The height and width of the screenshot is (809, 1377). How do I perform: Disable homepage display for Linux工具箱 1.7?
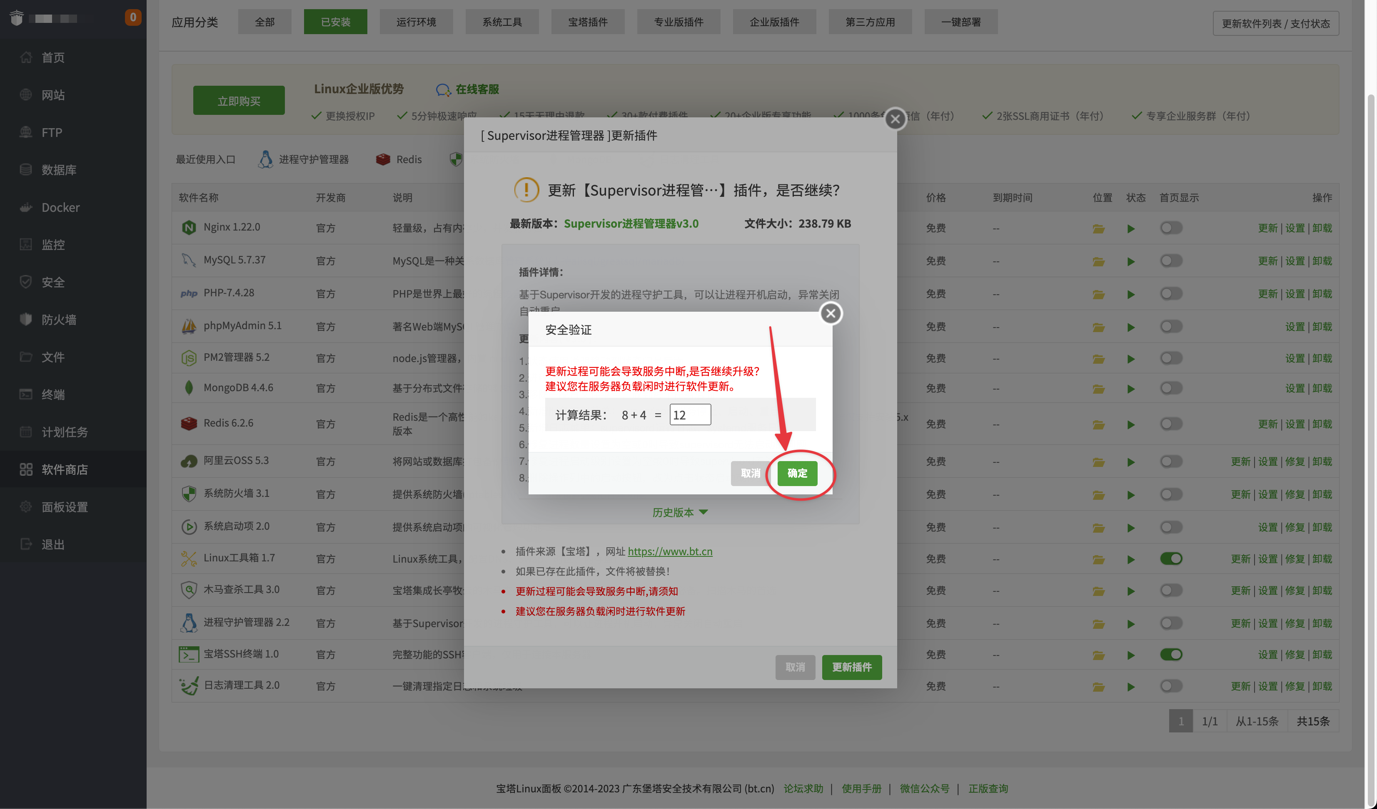point(1171,558)
